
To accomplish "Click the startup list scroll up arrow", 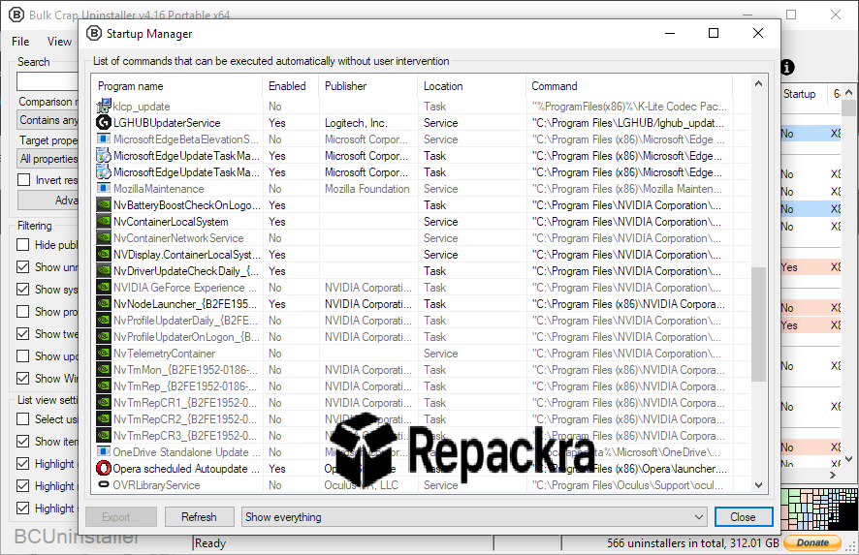I will pos(759,83).
